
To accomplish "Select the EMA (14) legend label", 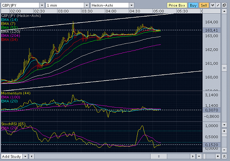I will click(x=10, y=20).
